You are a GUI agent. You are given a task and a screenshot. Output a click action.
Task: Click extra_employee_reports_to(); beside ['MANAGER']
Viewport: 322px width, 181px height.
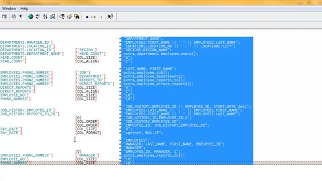point(154,155)
